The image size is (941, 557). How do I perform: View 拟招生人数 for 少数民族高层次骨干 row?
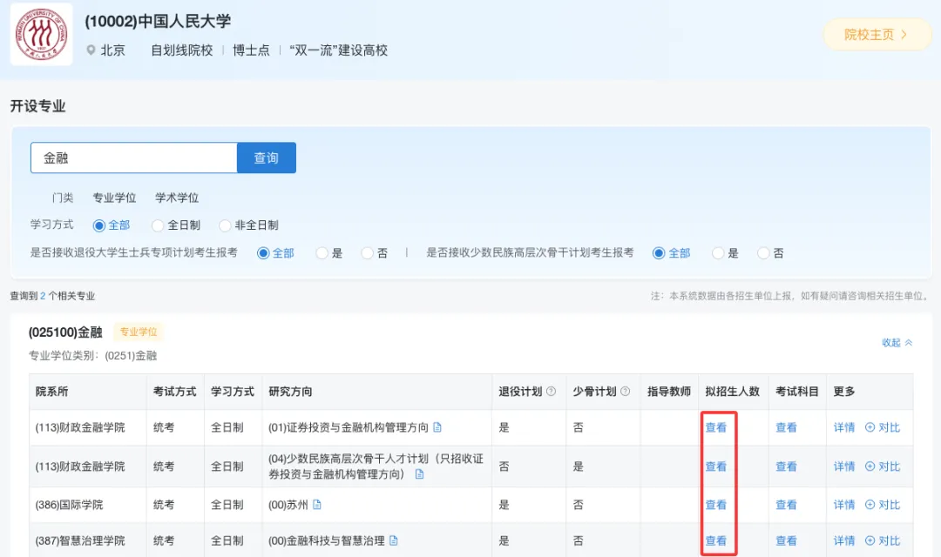click(x=716, y=466)
